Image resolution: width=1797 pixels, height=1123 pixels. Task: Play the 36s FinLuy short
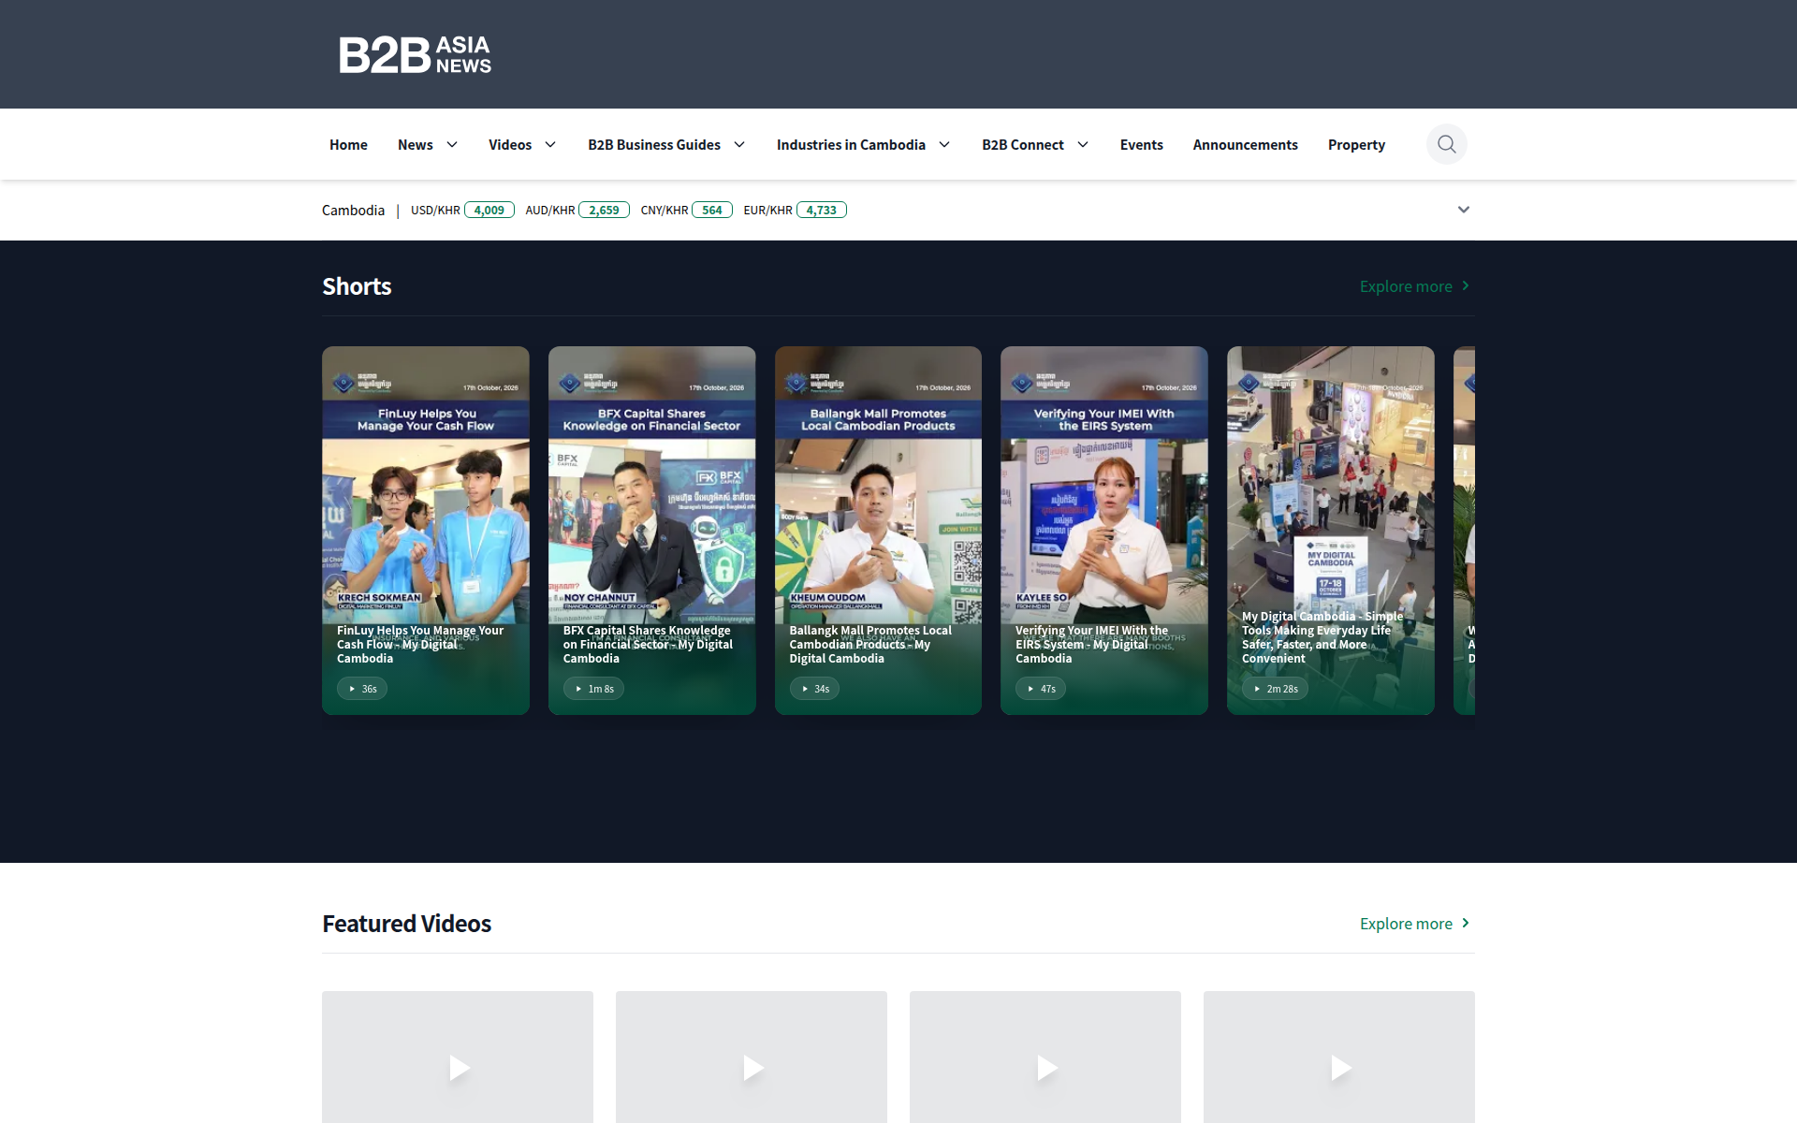(362, 689)
